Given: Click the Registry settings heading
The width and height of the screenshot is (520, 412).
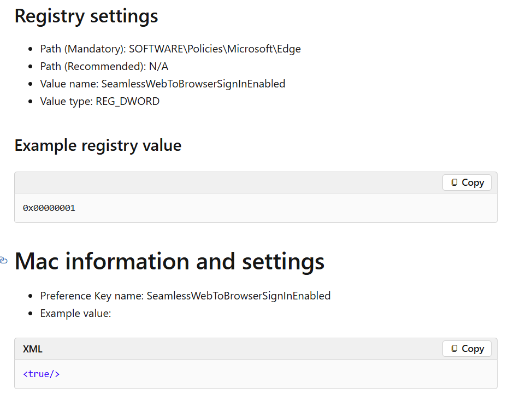Looking at the screenshot, I should (x=86, y=16).
